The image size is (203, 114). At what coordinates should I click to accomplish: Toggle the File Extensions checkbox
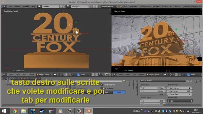[101, 85]
